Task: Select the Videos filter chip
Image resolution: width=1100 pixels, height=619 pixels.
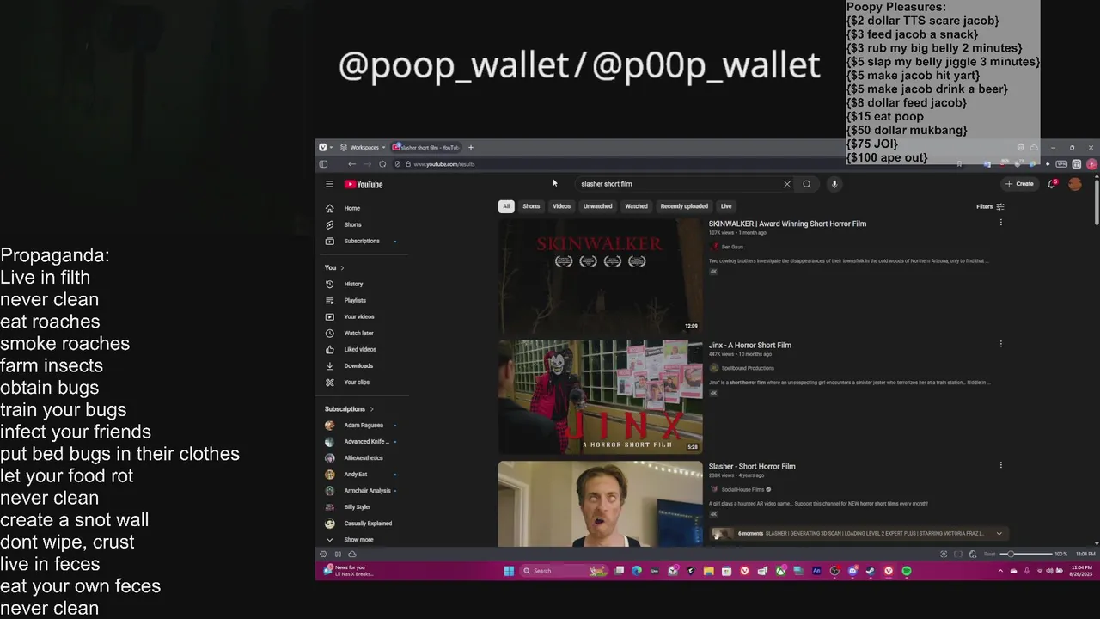Action: pos(561,206)
